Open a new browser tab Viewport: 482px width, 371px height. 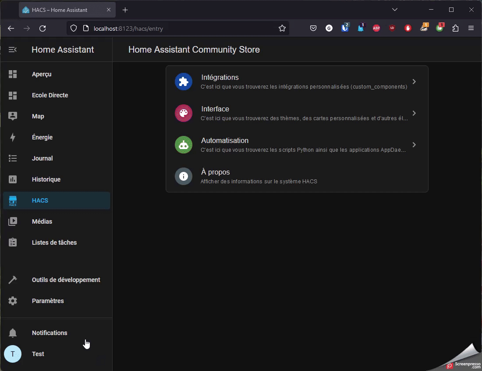pos(125,10)
